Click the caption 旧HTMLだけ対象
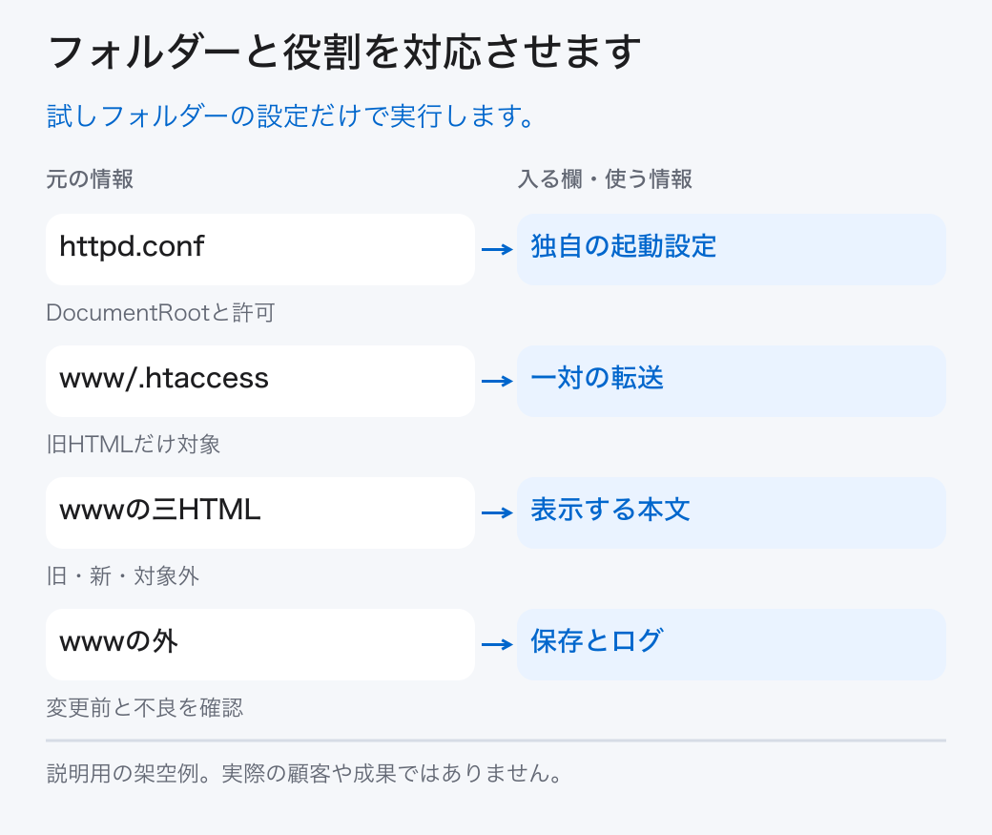 pyautogui.click(x=134, y=445)
